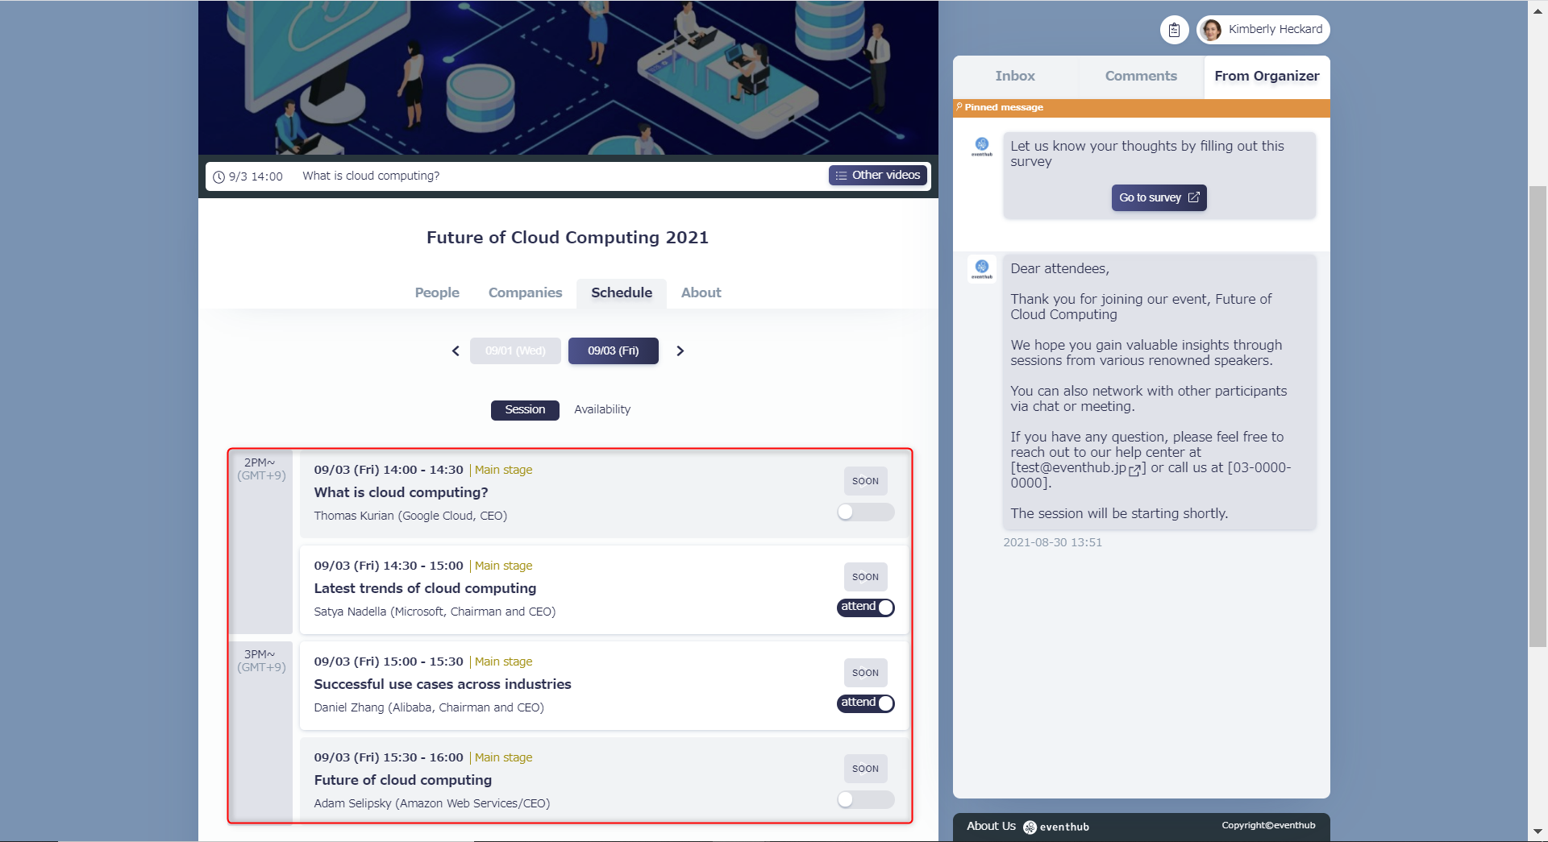The height and width of the screenshot is (842, 1548).
Task: Select the Schedule tab
Action: (622, 293)
